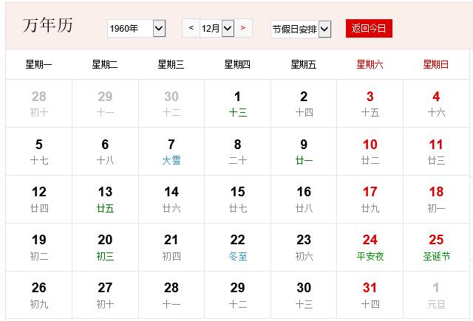Select December 19 初二
Viewport: 473px width, 321px height.
(39, 247)
